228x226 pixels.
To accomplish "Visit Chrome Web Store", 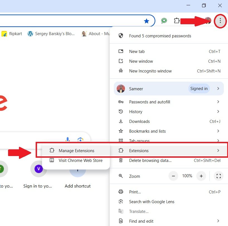I will tap(80, 160).
